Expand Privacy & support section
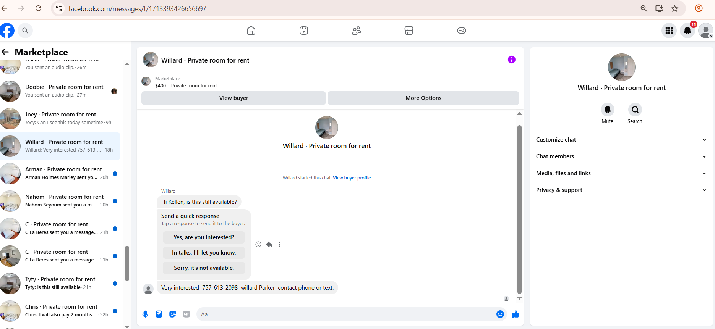The width and height of the screenshot is (715, 329). (621, 190)
